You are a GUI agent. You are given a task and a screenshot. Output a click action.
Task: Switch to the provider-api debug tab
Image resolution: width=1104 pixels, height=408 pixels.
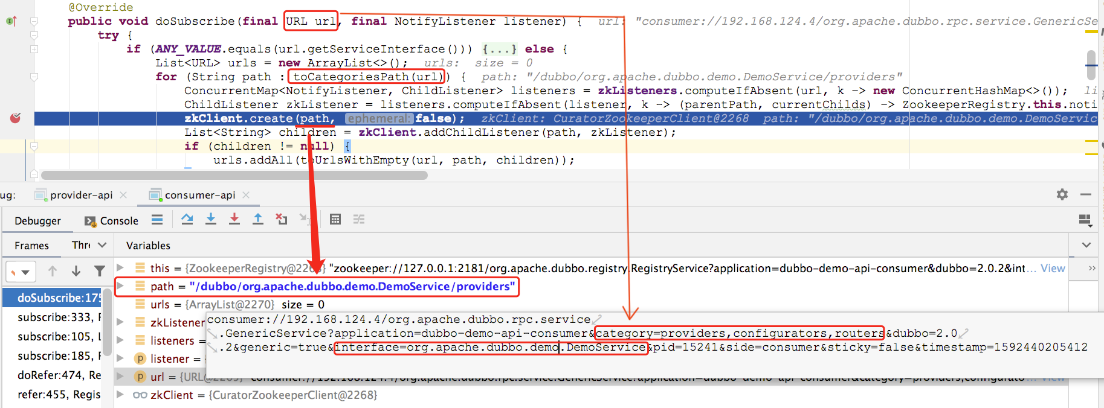(81, 195)
